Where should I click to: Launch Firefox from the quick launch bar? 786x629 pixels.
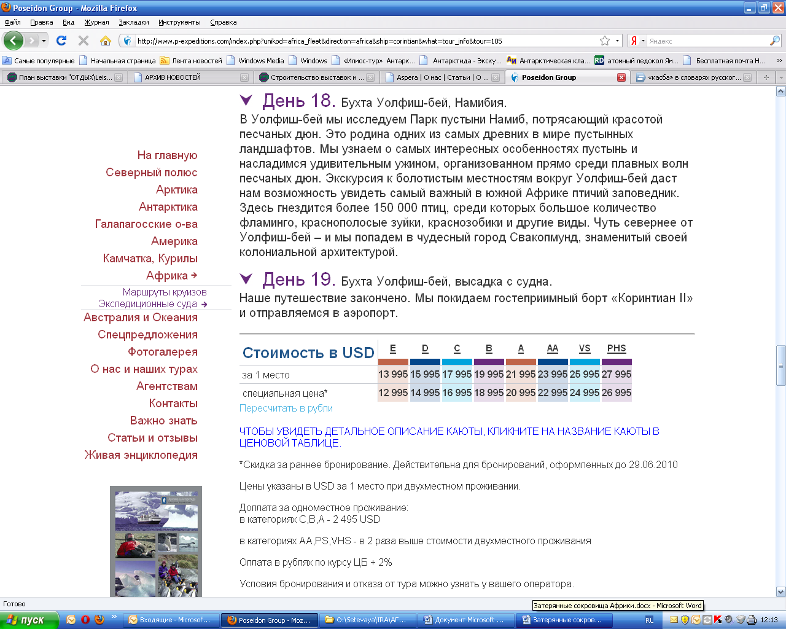coord(99,620)
